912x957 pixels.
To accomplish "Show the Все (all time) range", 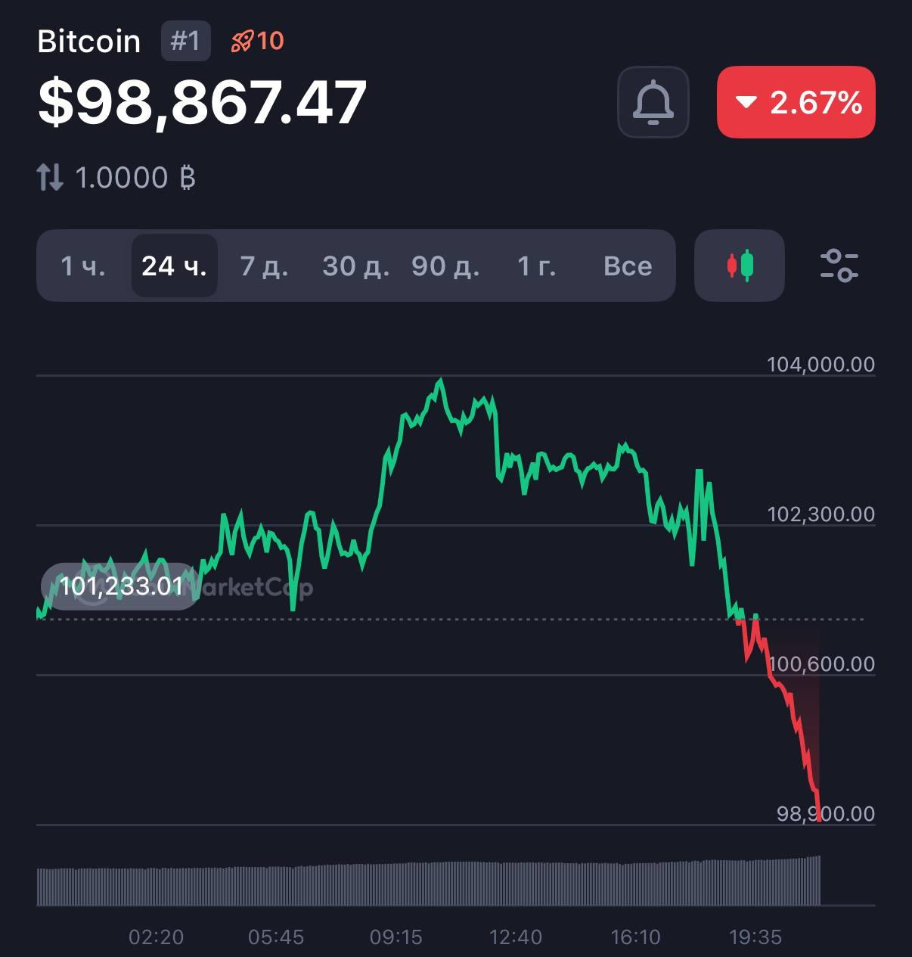I will pyautogui.click(x=628, y=266).
